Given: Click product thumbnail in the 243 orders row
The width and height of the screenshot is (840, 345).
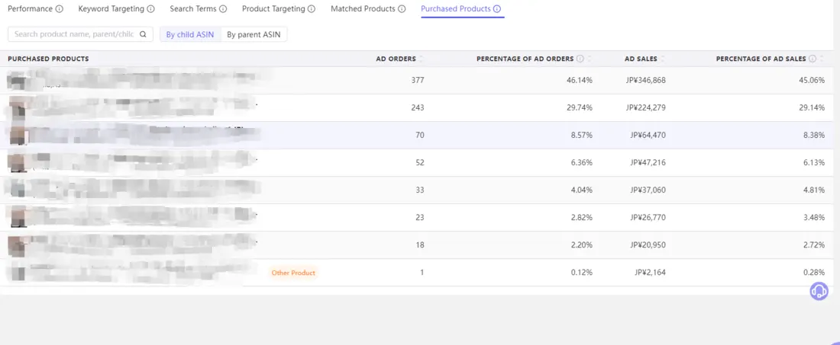Looking at the screenshot, I should [x=18, y=108].
